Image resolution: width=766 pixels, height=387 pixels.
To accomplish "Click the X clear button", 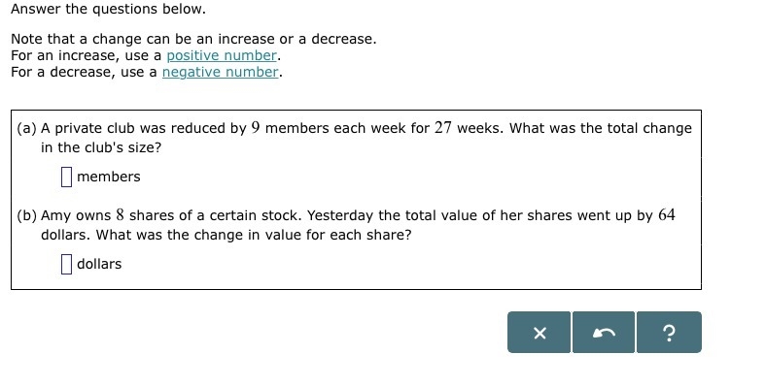I will click(539, 333).
